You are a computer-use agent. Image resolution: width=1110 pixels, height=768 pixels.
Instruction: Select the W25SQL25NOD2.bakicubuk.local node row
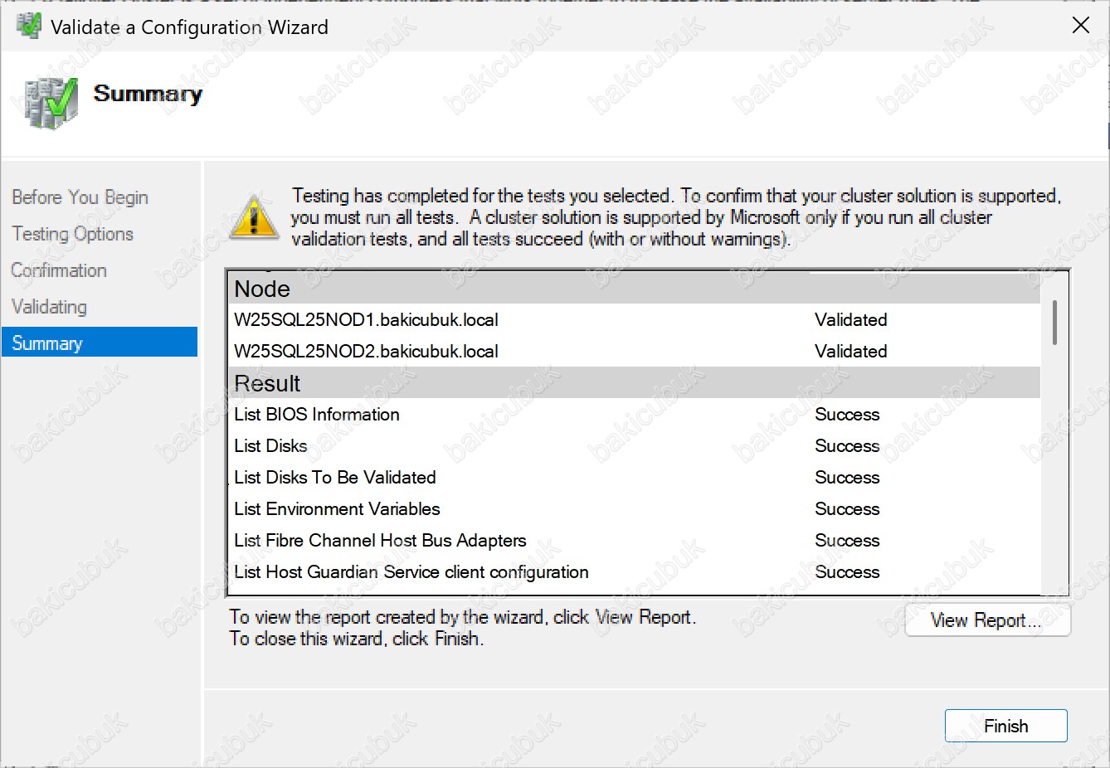(366, 352)
